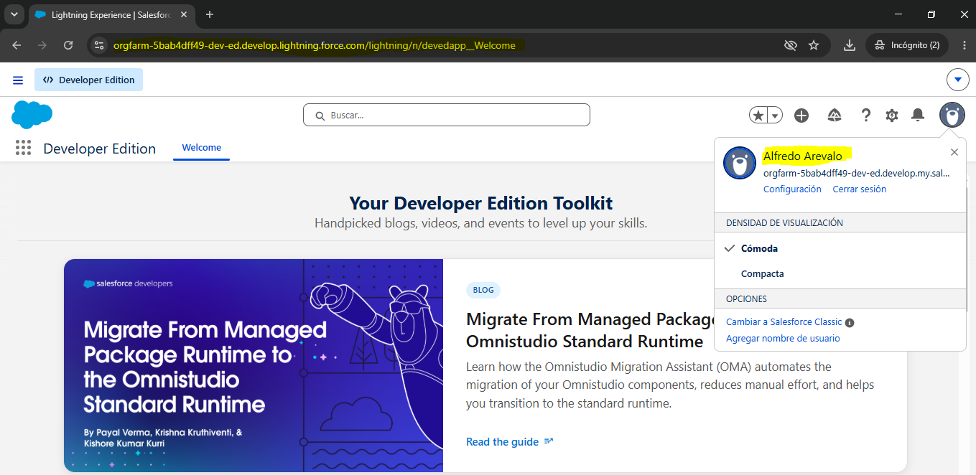Screen dimensions: 976x475
Task: Click the browser Back arrow
Action: point(17,45)
